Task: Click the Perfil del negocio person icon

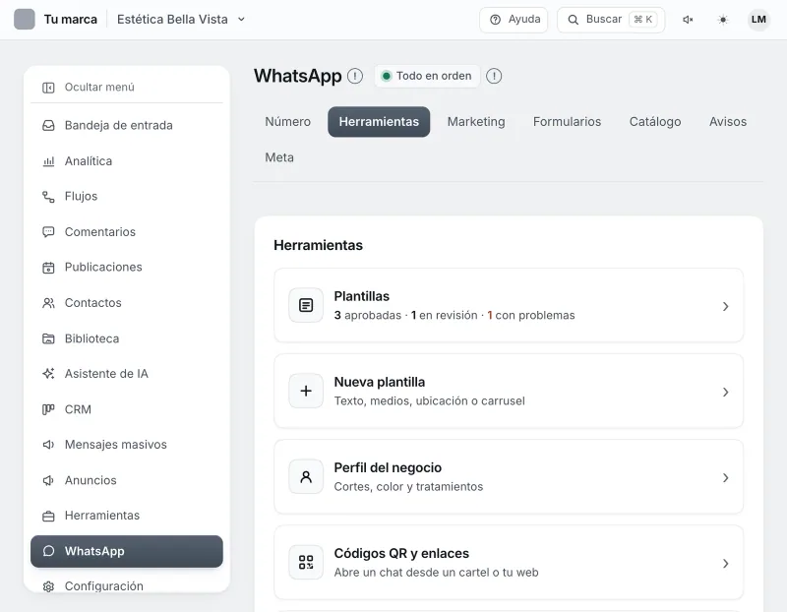Action: pyautogui.click(x=306, y=477)
